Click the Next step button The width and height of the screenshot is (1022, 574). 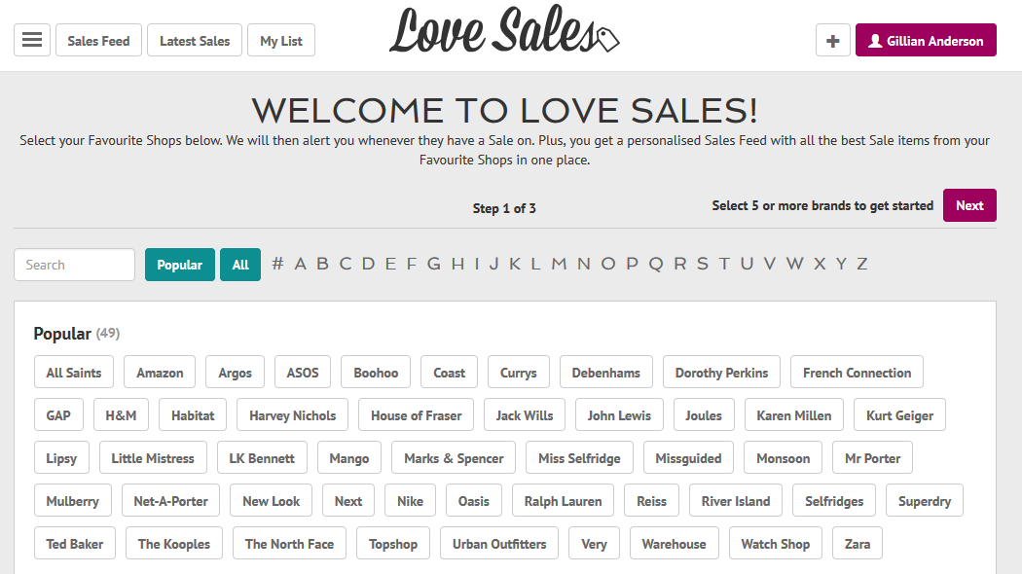tap(969, 205)
